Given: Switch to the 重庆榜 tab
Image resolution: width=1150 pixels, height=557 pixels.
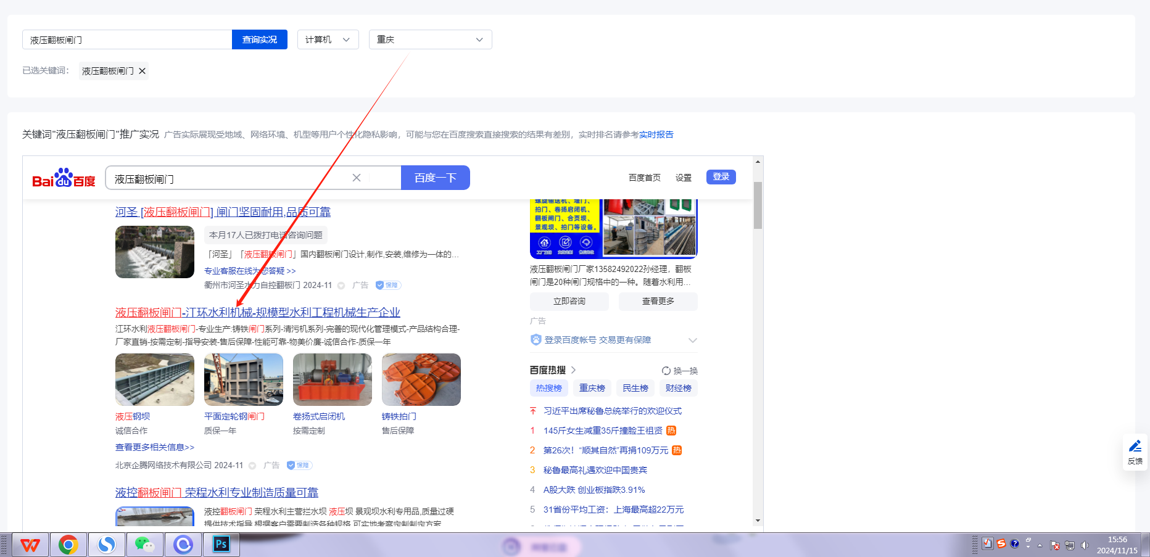Looking at the screenshot, I should (x=592, y=388).
